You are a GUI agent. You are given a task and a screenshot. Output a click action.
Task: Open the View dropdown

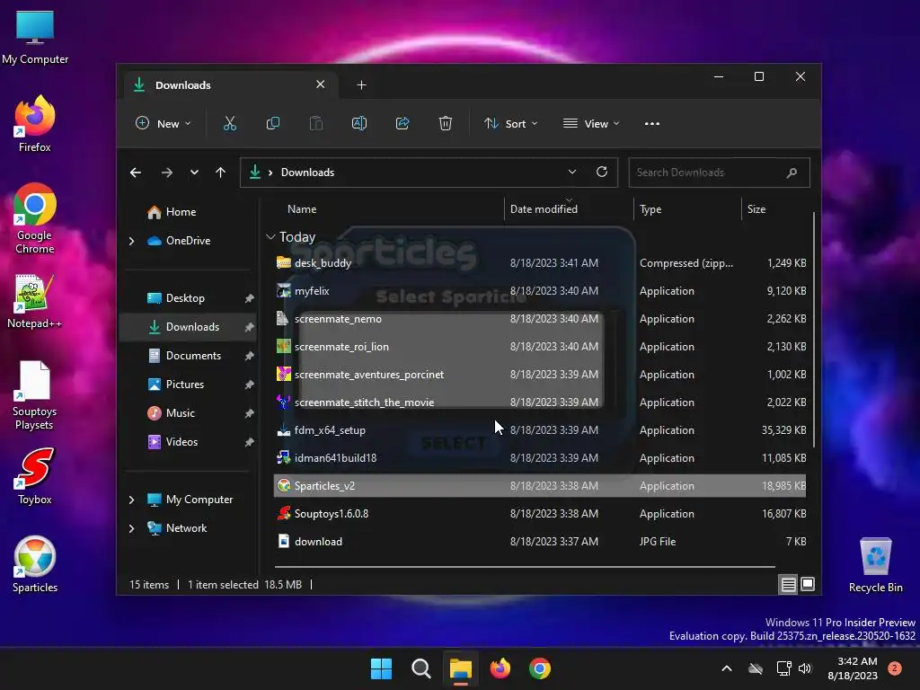click(x=591, y=124)
